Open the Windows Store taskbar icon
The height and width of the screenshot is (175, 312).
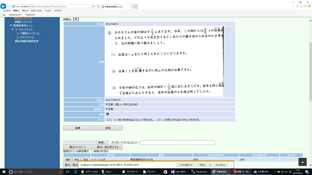[x=165, y=172]
